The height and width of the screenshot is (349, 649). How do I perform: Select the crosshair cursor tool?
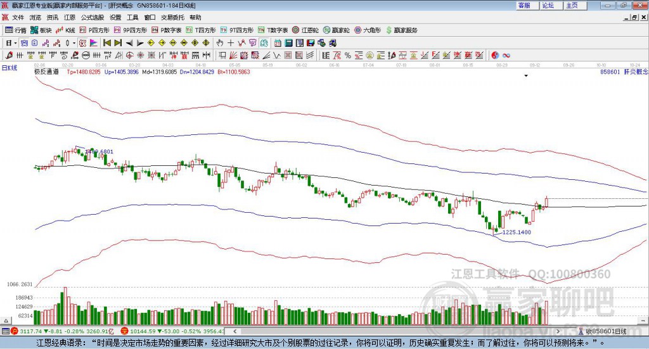tap(231, 43)
